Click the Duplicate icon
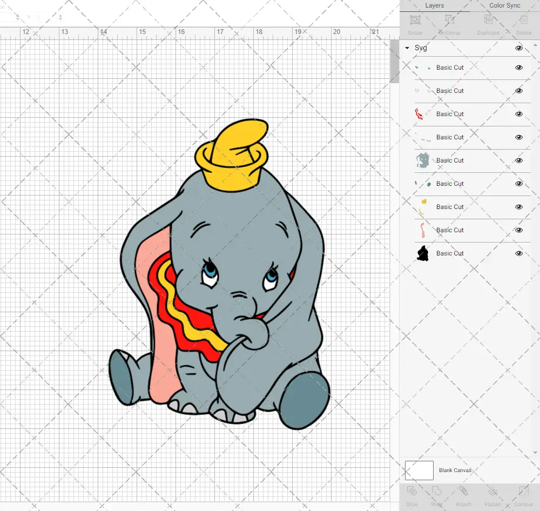Viewport: 540px width, 511px height. click(x=488, y=20)
